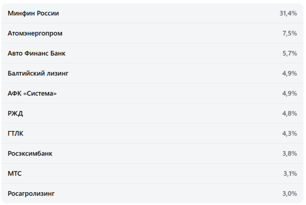This screenshot has height=205, width=306.
Task: Click the 4,9% share of АФК «Система»
Action: click(289, 93)
